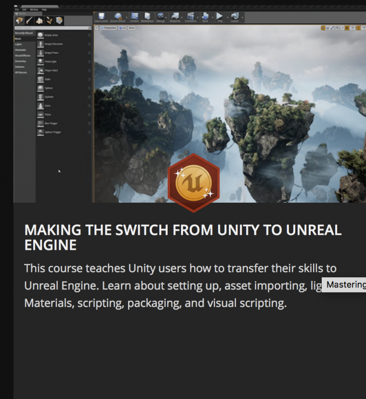Expand the Launch options dropdown arrow
The image size is (366, 399).
click(242, 17)
